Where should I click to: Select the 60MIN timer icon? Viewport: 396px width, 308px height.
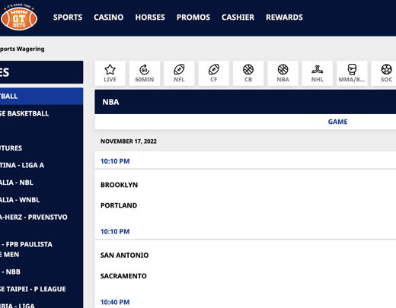pyautogui.click(x=145, y=73)
